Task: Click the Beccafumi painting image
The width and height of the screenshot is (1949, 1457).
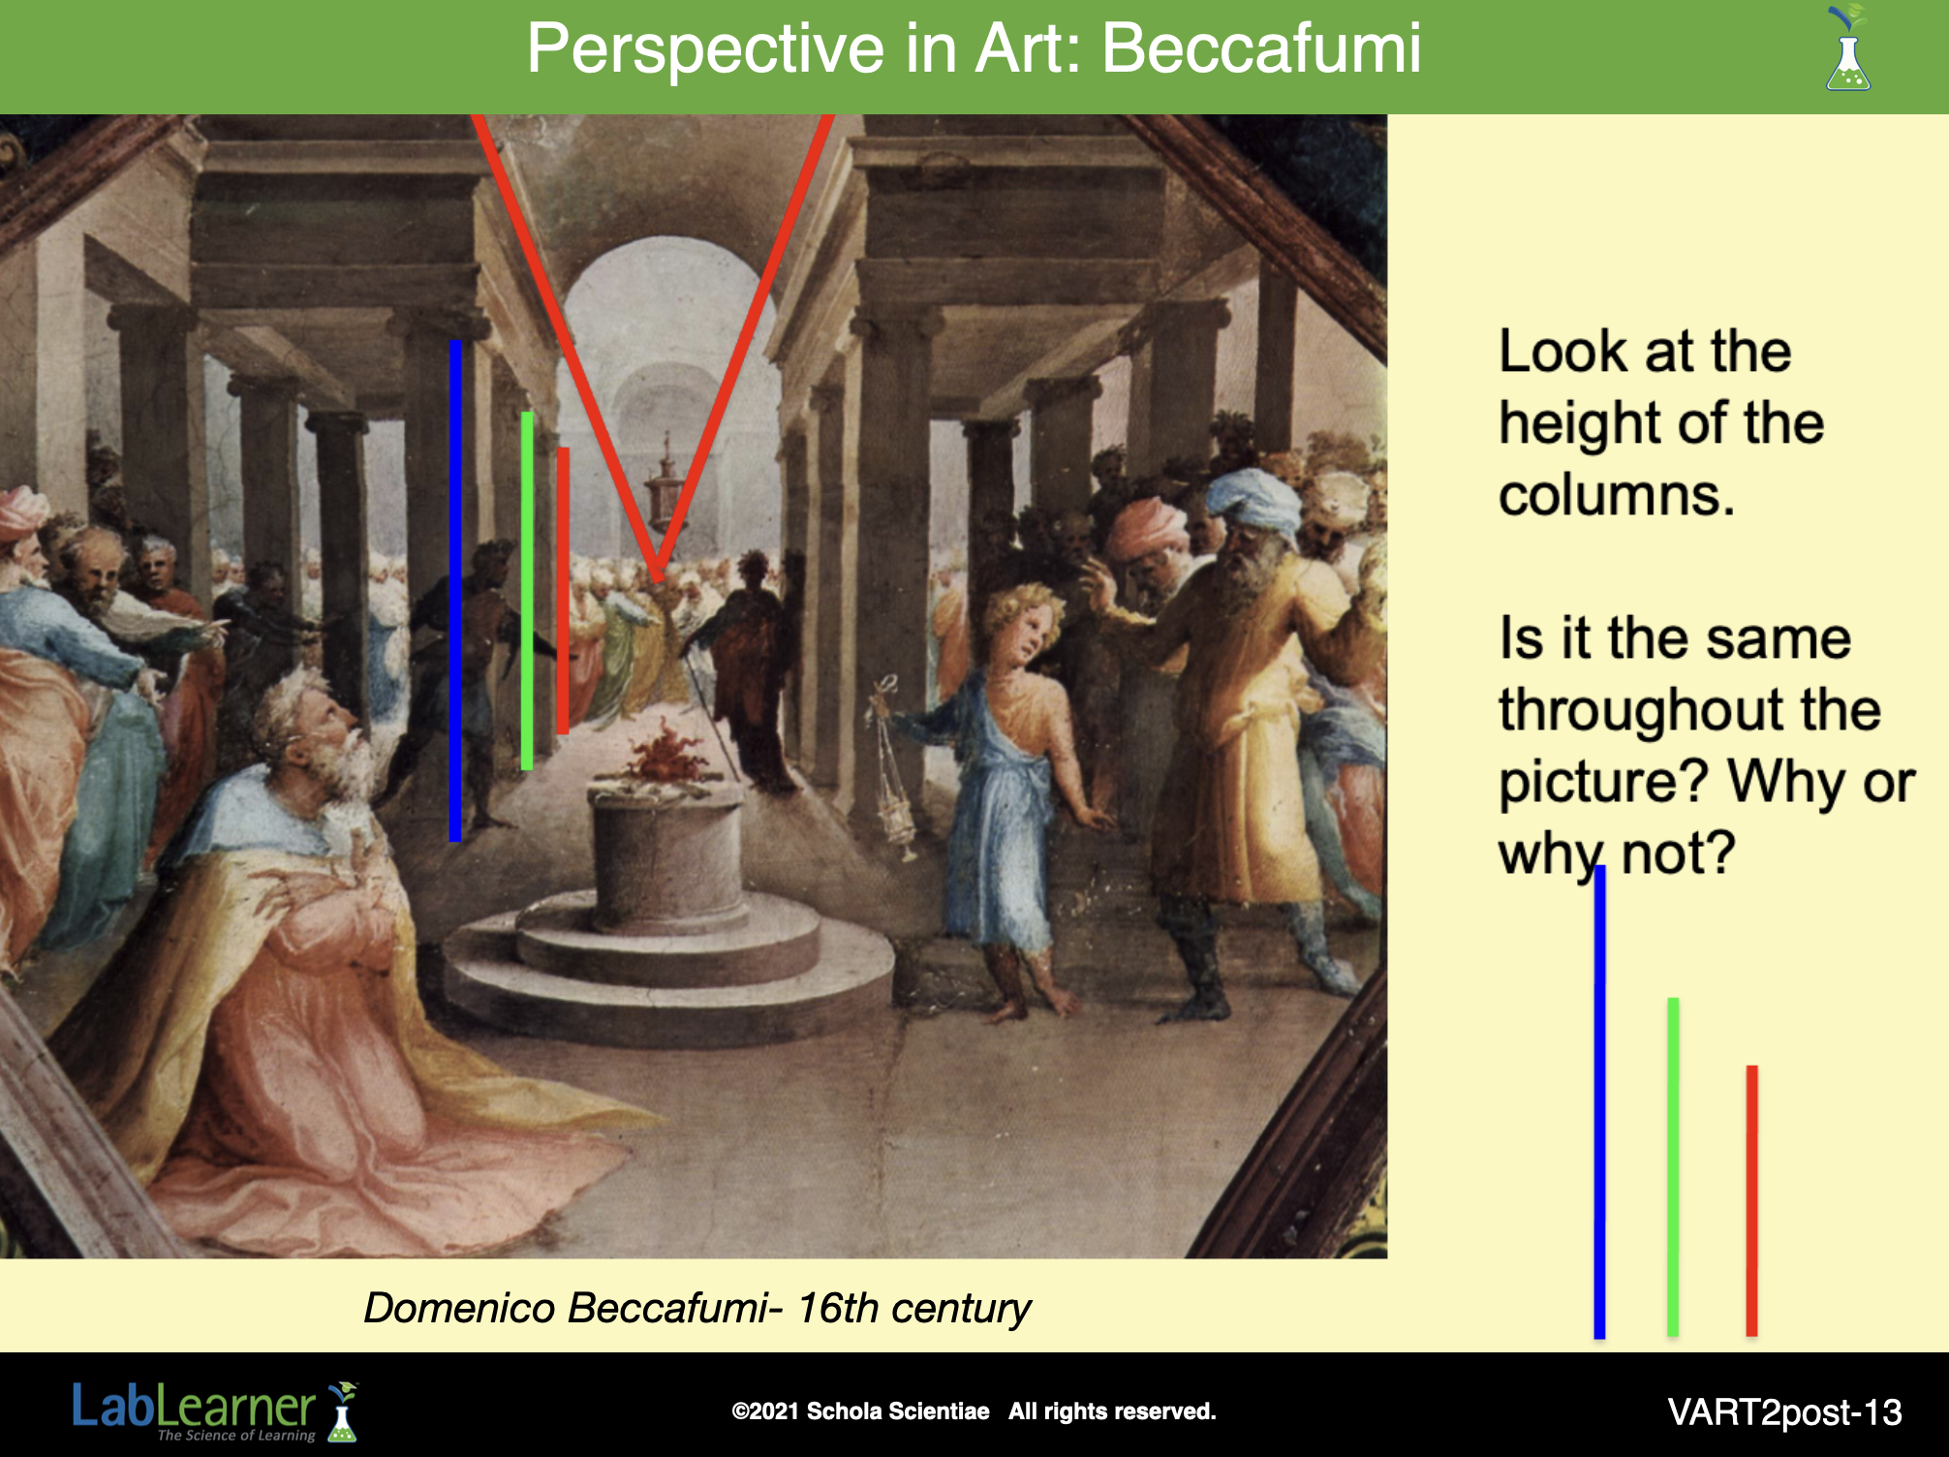Action: (x=694, y=686)
